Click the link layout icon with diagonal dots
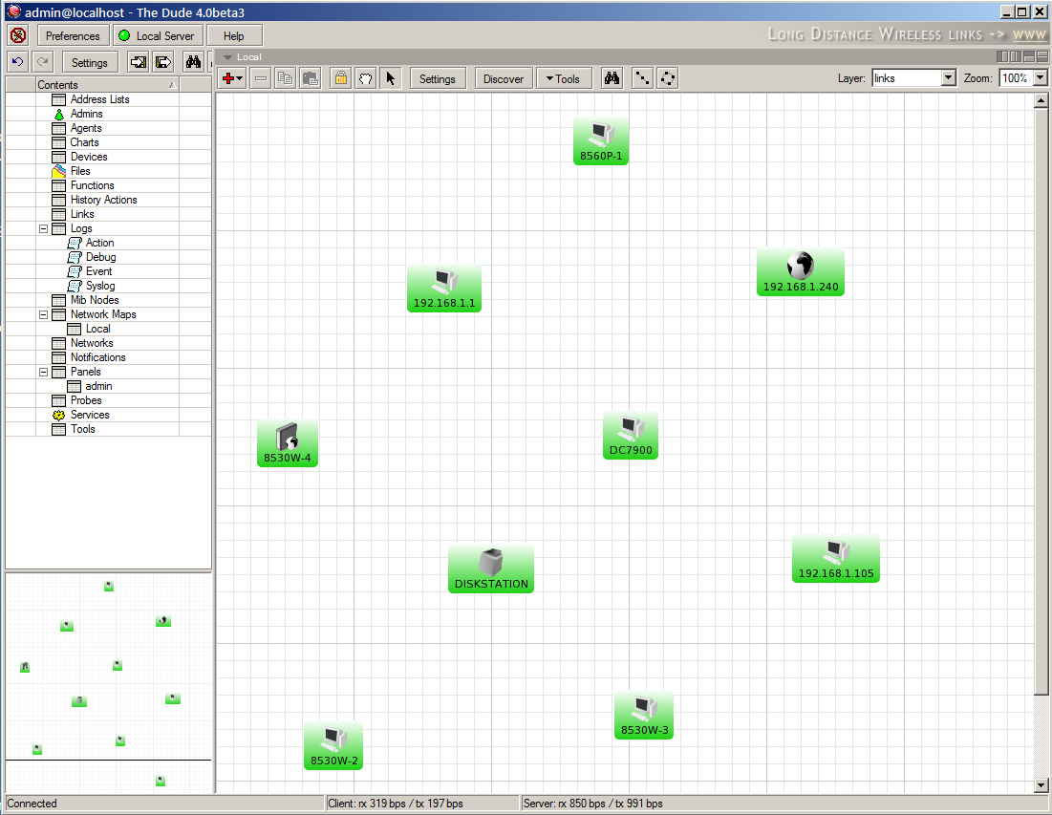Image resolution: width=1052 pixels, height=815 pixels. click(642, 78)
